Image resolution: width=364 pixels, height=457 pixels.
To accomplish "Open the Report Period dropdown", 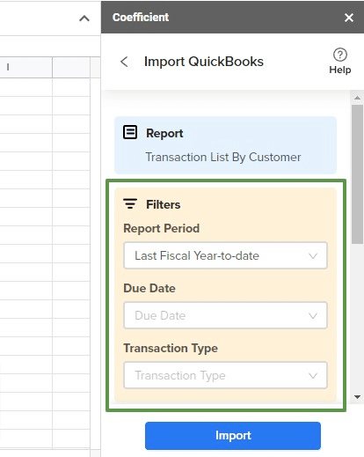I will pyautogui.click(x=225, y=255).
